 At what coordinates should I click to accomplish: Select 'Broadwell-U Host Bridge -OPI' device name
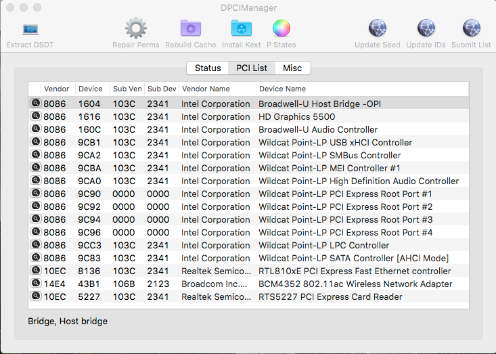click(319, 104)
